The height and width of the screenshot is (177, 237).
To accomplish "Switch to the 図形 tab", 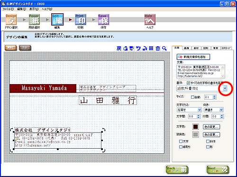I will tap(206, 48).
